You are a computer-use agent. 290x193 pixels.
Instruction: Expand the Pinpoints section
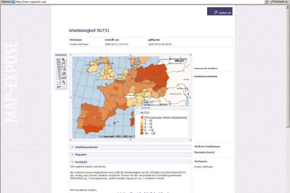[x=72, y=155]
